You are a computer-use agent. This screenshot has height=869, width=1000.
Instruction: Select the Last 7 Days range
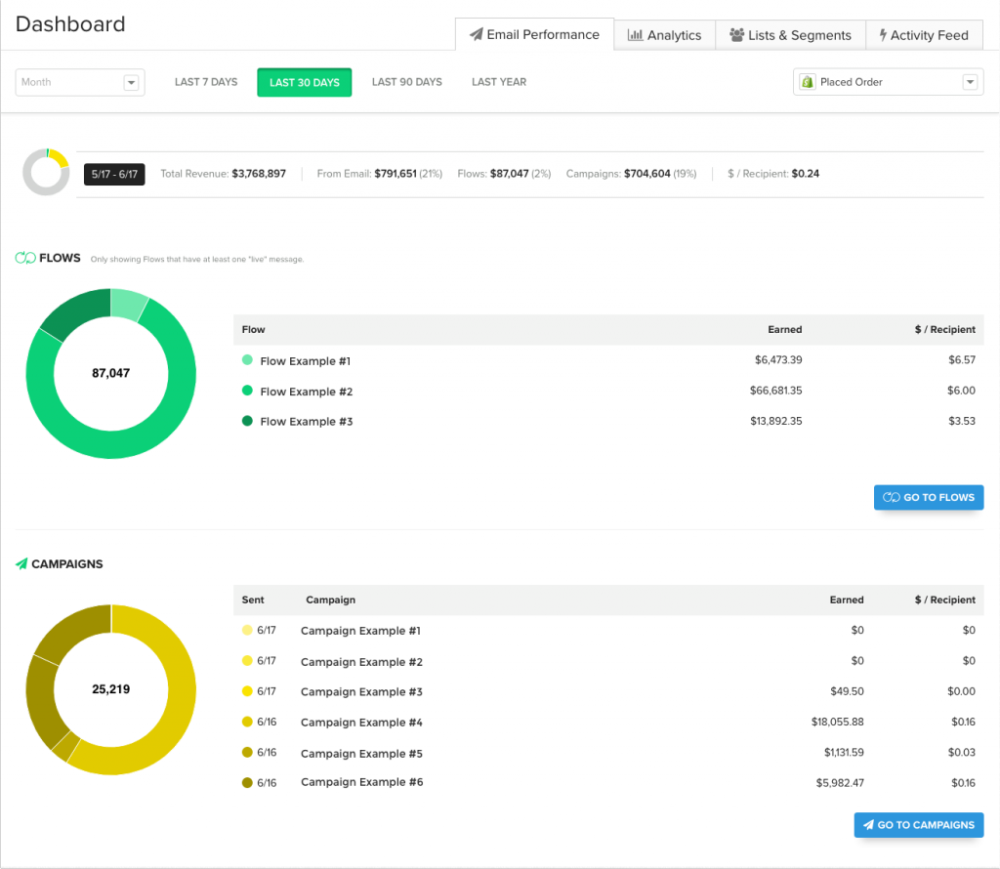pos(206,82)
